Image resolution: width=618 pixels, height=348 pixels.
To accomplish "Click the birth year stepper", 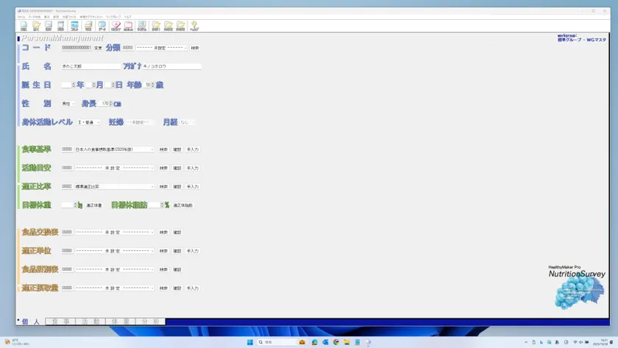I will (x=74, y=85).
